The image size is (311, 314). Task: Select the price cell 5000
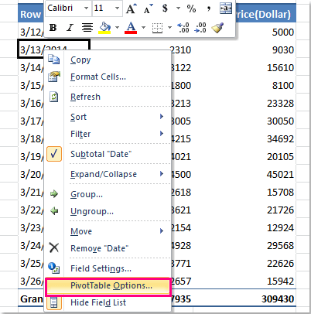pyautogui.click(x=283, y=32)
